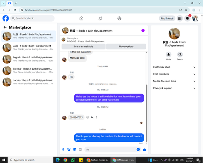Open the Ingrid conversation

coord(28,59)
